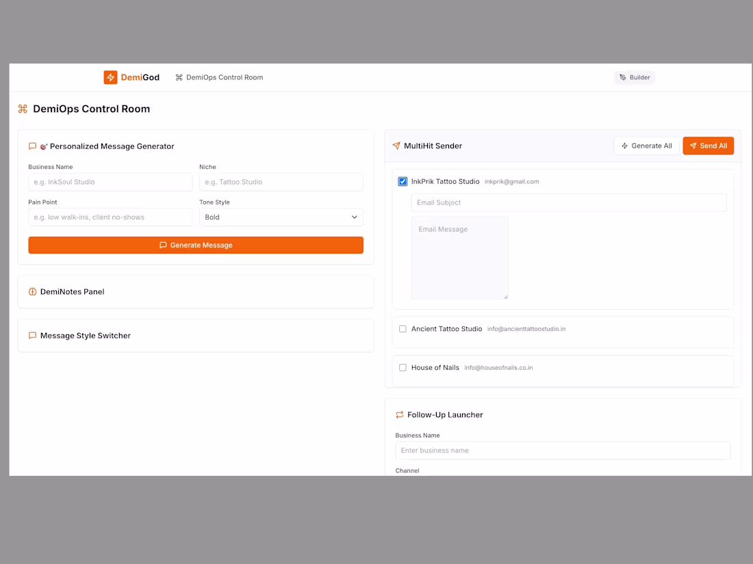The height and width of the screenshot is (564, 753).
Task: Click the globe icon beside DemiNotes Panel
Action: (32, 291)
